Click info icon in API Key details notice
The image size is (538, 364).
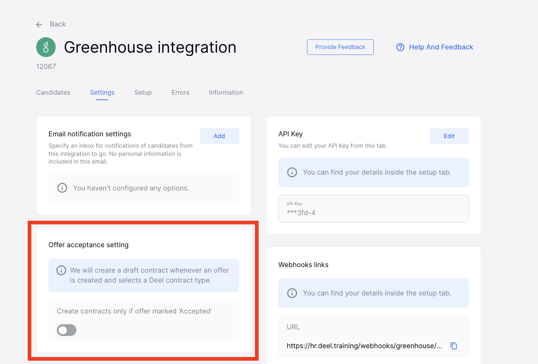point(292,172)
